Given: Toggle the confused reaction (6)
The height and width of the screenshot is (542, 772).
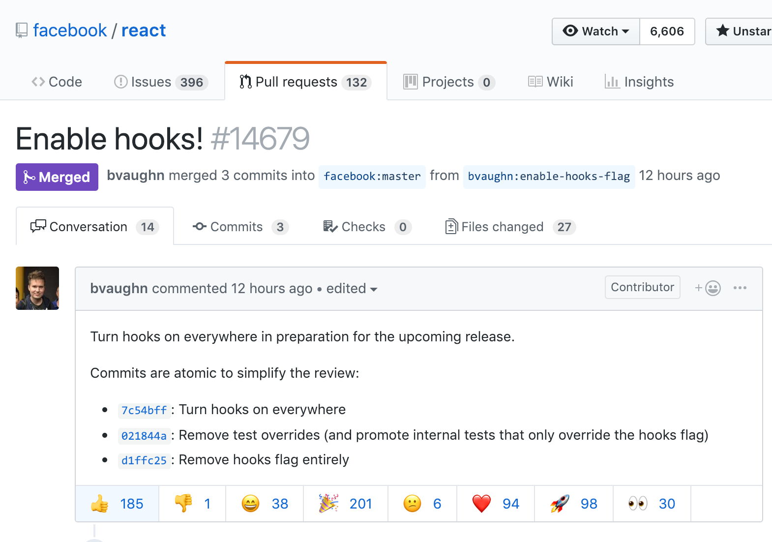Looking at the screenshot, I should (422, 504).
